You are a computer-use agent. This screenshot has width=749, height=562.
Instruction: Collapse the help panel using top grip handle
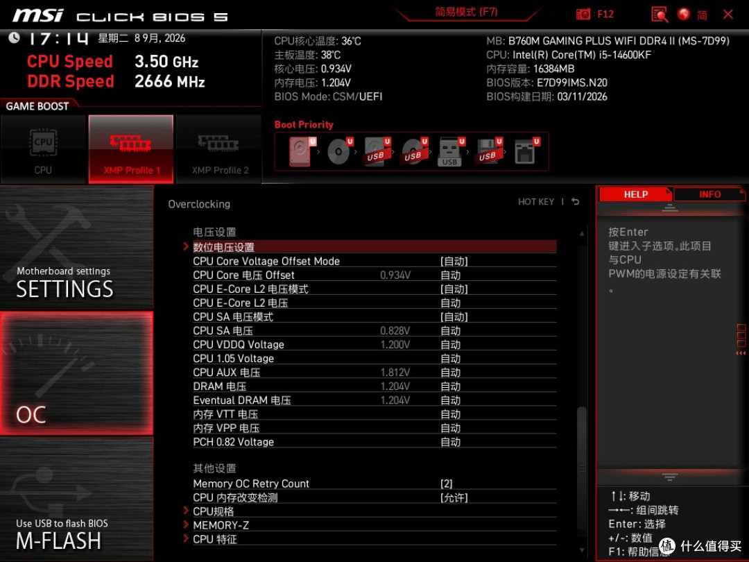pos(670,208)
